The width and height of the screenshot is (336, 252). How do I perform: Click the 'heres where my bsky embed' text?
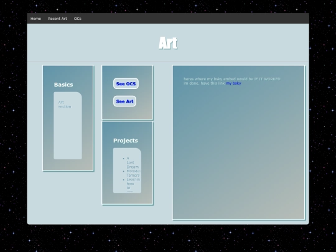pos(232,79)
